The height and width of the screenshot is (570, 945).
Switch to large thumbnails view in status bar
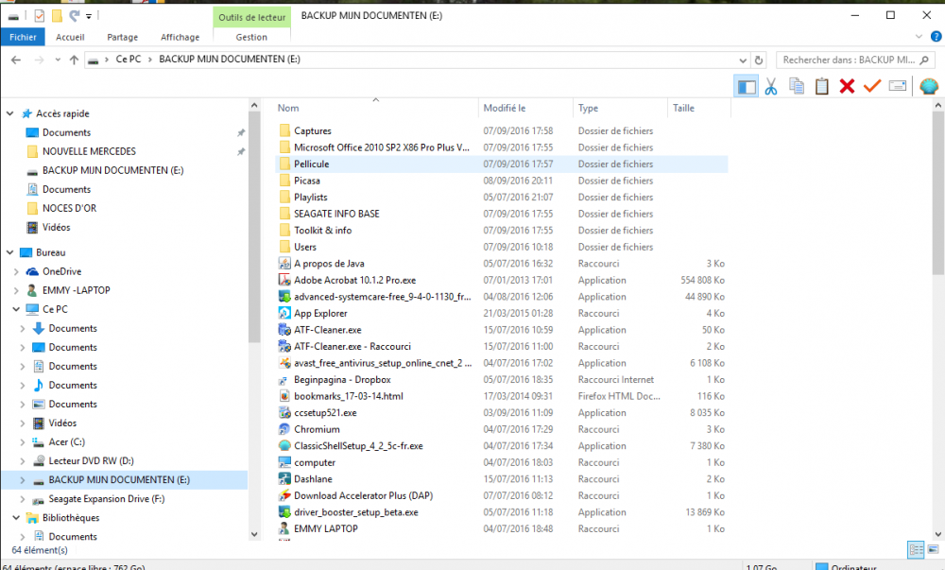931,549
